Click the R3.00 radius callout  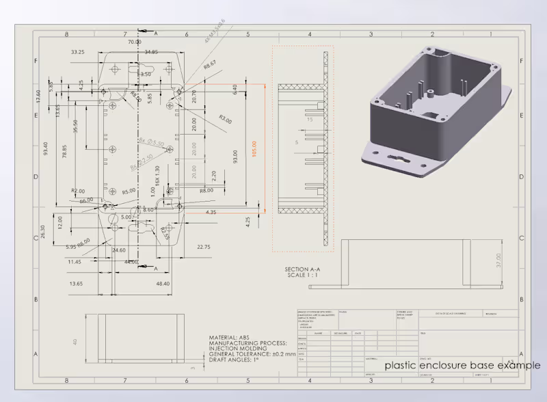click(x=226, y=120)
